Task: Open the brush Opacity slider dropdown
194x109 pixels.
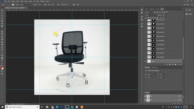Action: (42, 5)
